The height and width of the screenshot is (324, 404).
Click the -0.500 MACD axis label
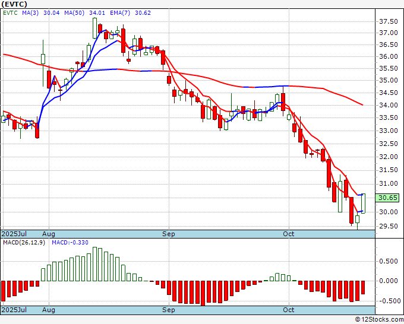click(x=388, y=300)
